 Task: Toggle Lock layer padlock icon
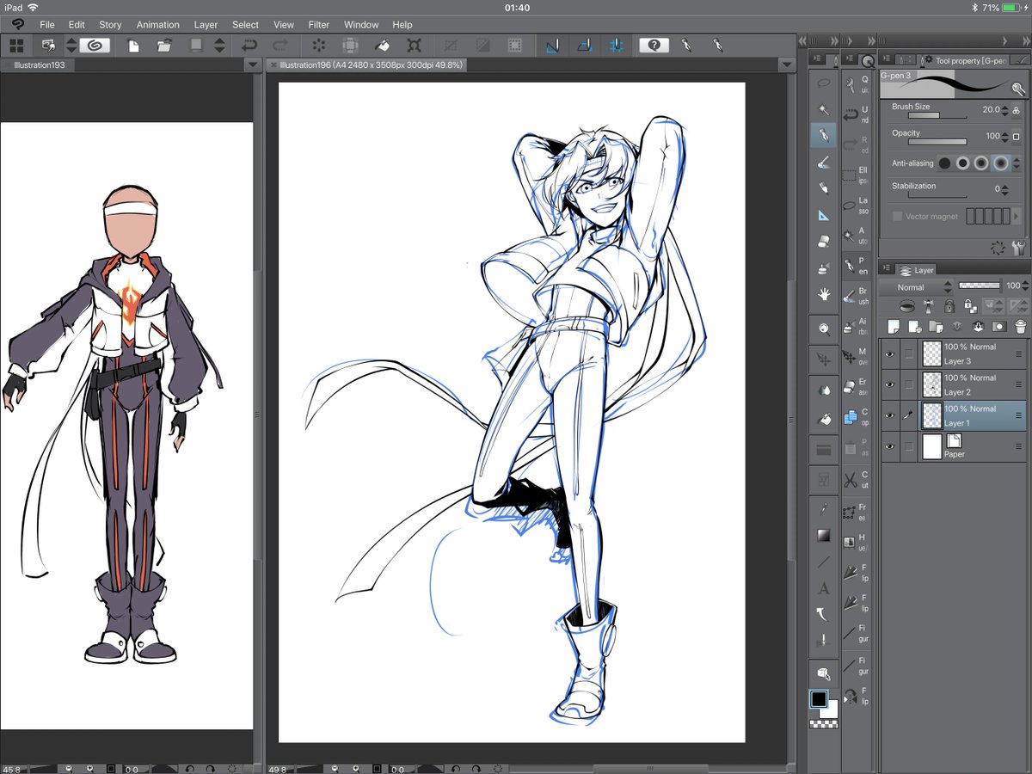tap(948, 305)
